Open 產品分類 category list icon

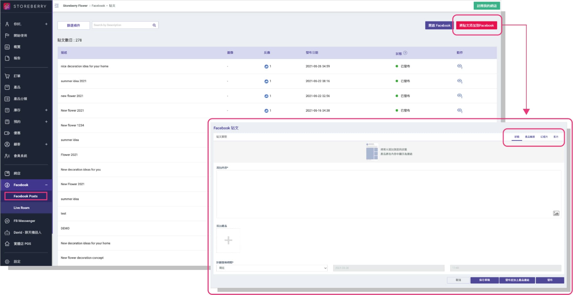coord(7,99)
